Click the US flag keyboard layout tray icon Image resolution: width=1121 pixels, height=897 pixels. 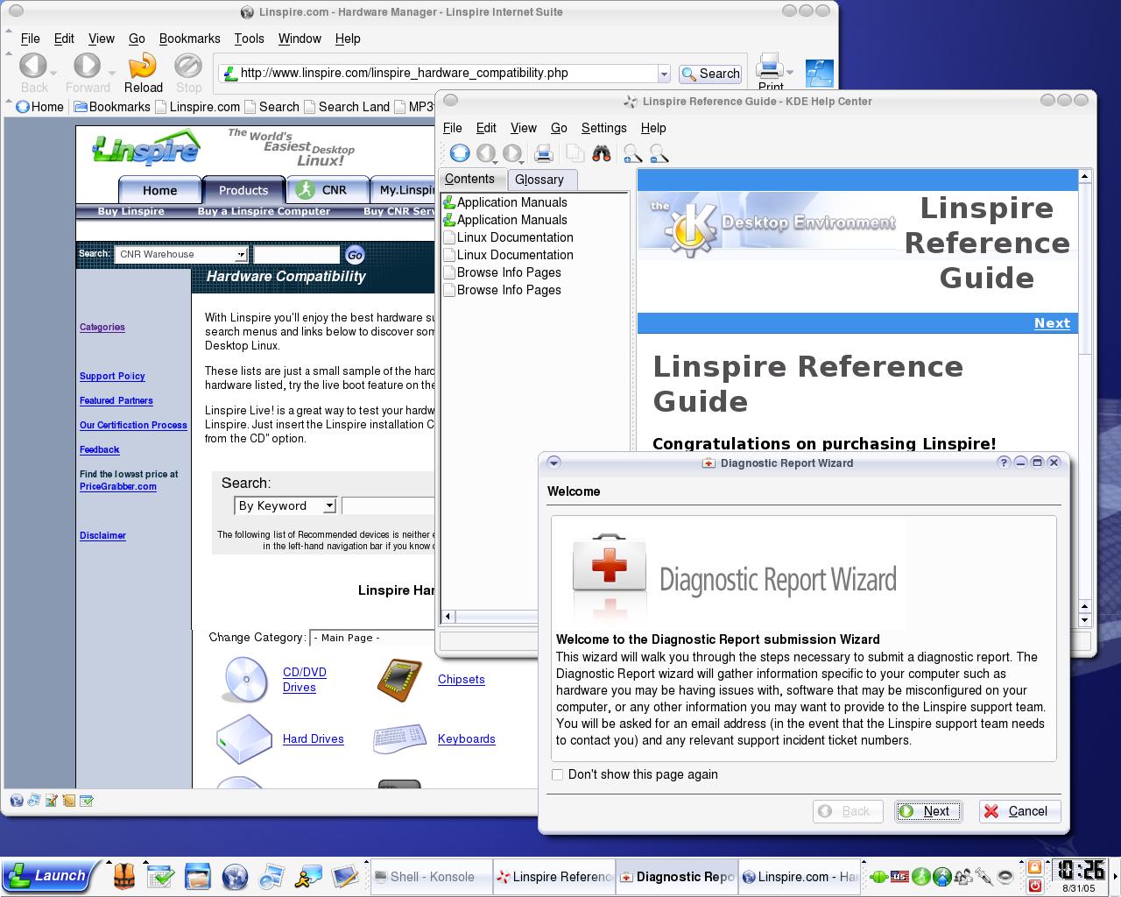tap(899, 876)
